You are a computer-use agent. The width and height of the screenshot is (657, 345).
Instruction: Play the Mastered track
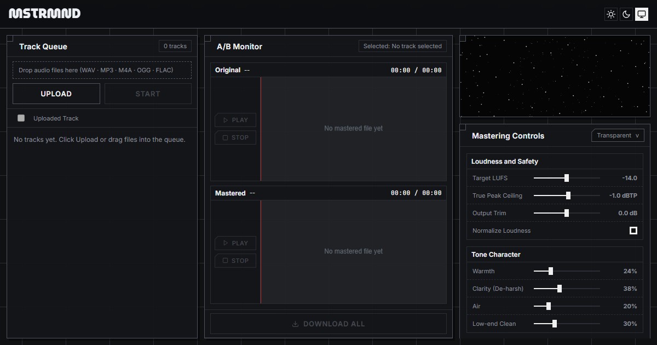(x=235, y=243)
